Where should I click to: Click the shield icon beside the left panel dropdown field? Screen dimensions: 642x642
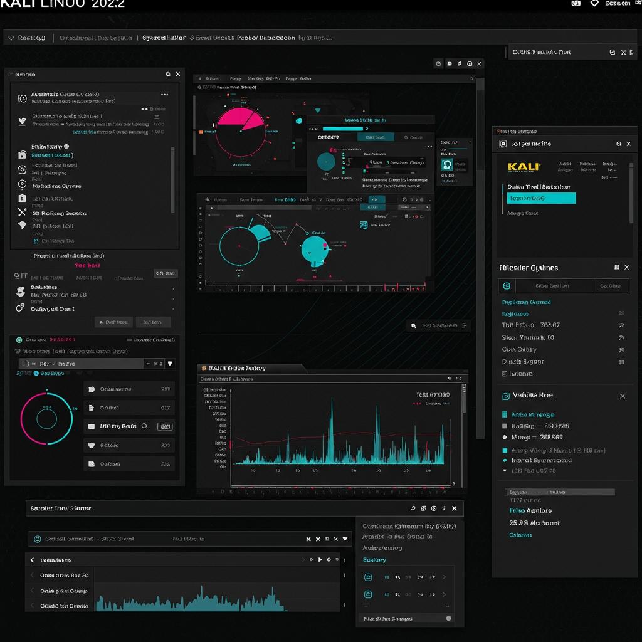(170, 363)
